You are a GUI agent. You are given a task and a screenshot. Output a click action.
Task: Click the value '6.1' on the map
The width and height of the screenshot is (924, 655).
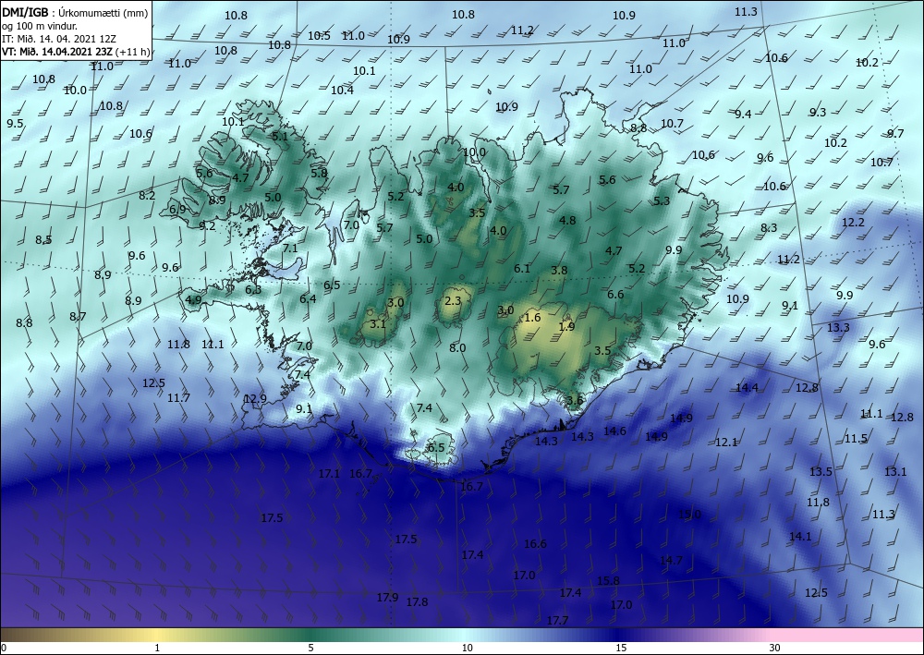(x=522, y=269)
